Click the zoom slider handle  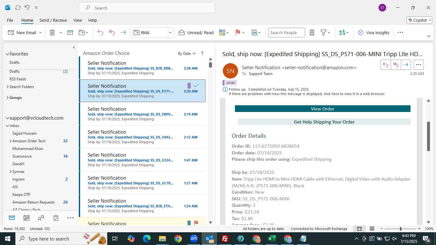tap(401, 229)
